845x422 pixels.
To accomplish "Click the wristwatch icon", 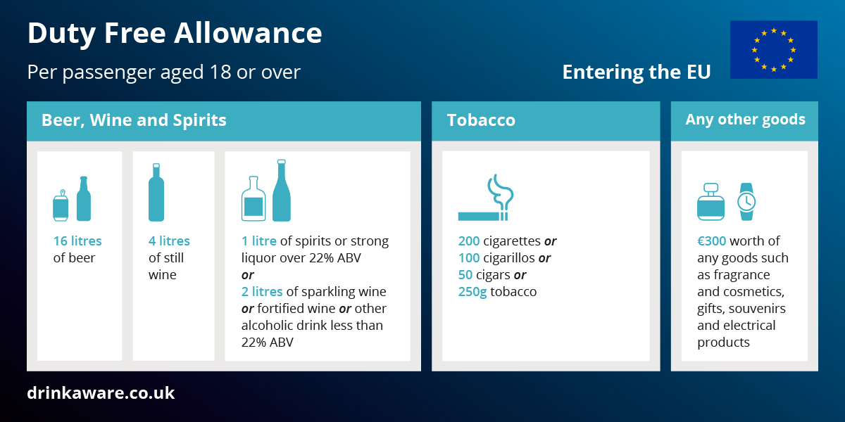I will (x=746, y=202).
